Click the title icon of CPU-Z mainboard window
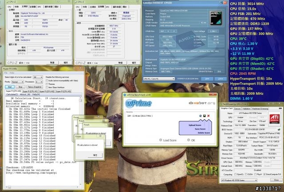Screen dimensions: 284x192 (8, 1)
